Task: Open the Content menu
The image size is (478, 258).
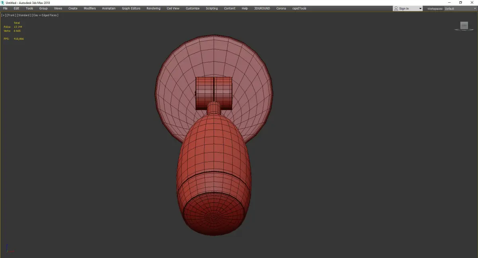Action: (x=229, y=8)
